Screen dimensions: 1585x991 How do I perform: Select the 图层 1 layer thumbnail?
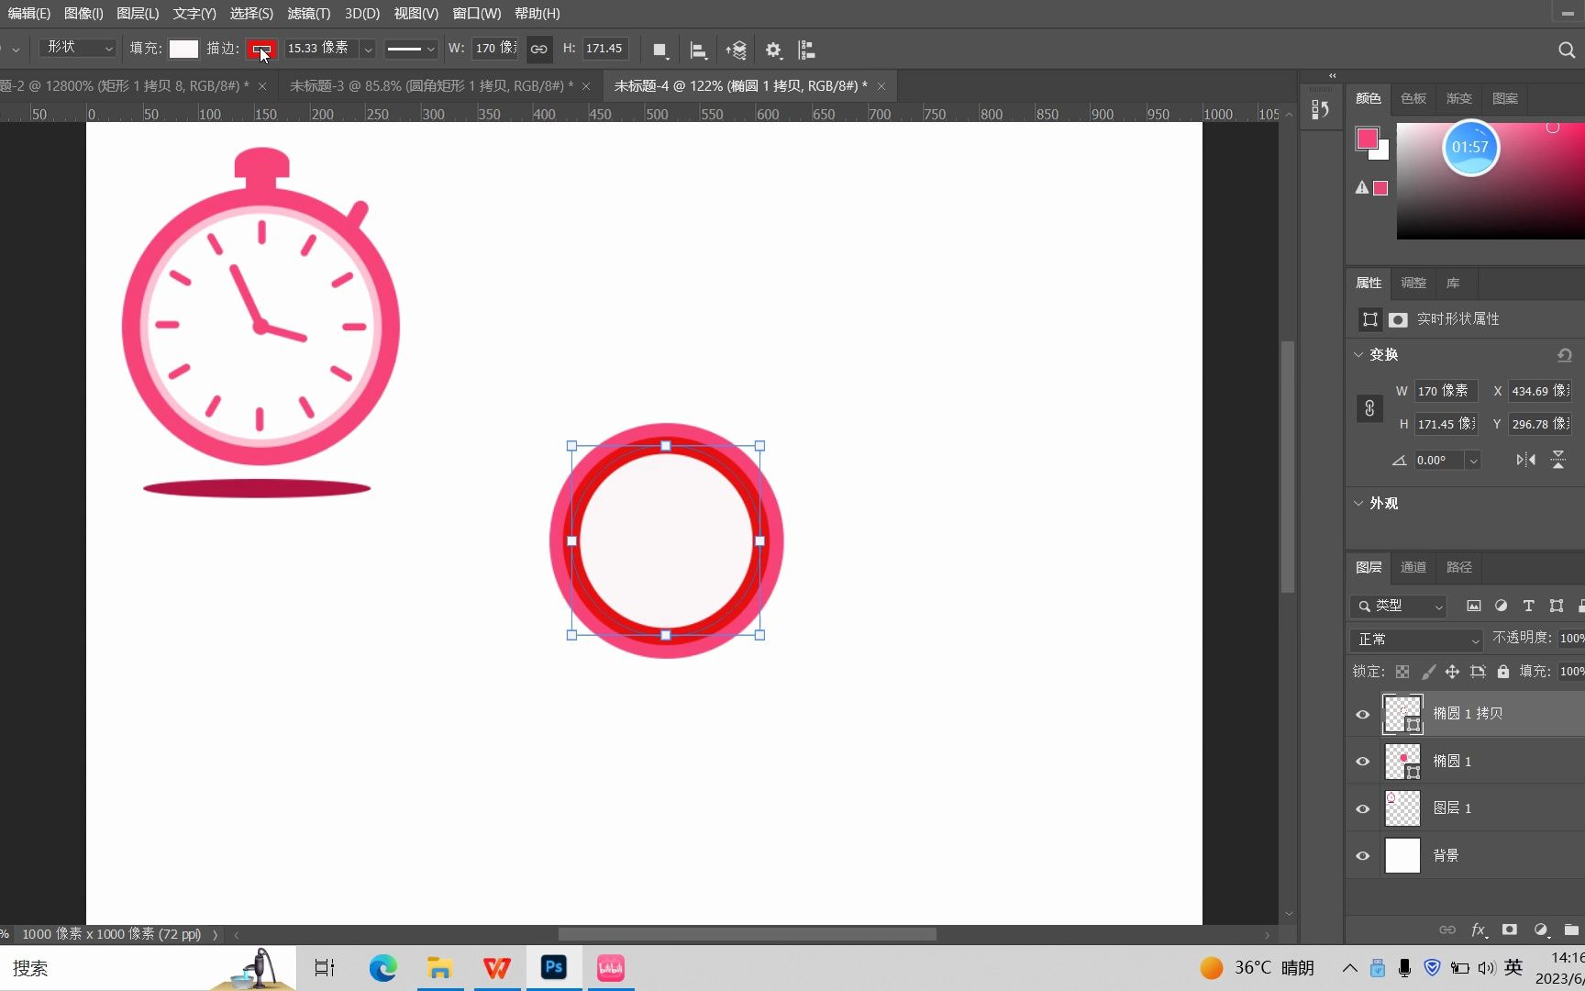pos(1402,808)
